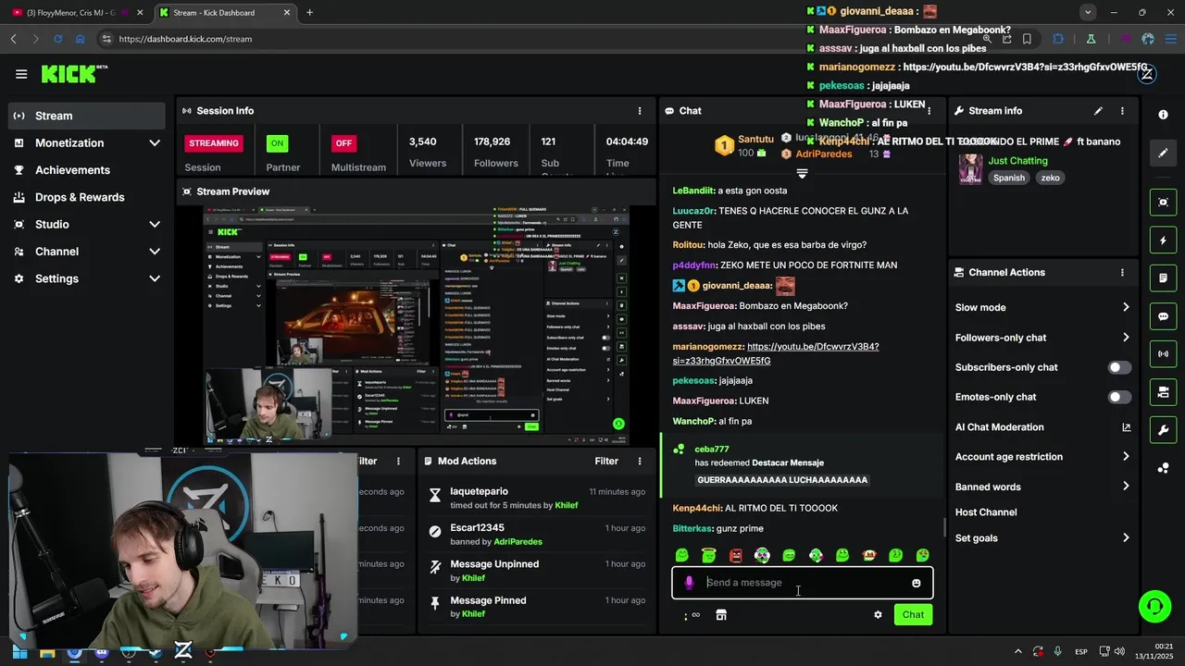Open Stream info panel three-dot menu
Viewport: 1185px width, 666px height.
pos(1122,111)
